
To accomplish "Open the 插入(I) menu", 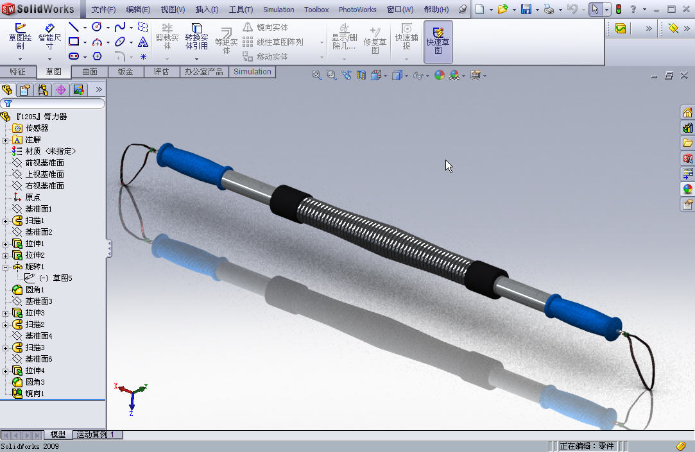I will 207,10.
